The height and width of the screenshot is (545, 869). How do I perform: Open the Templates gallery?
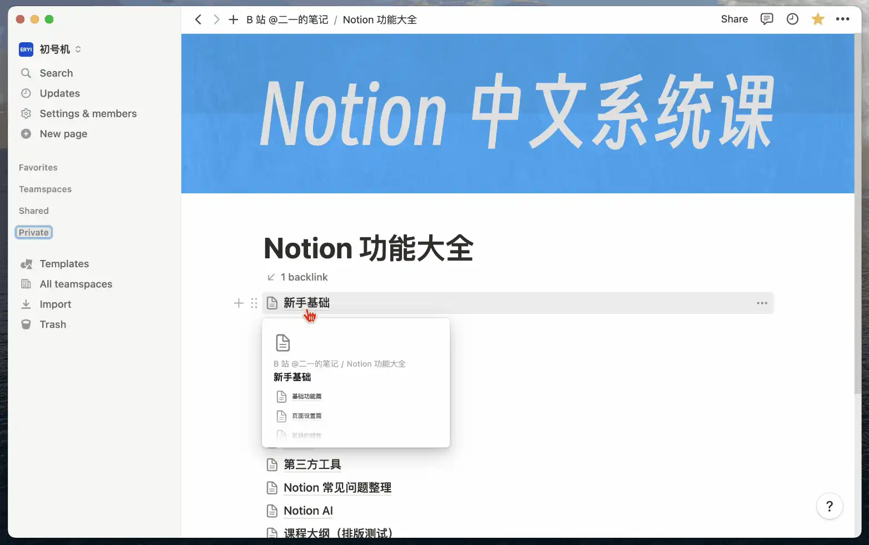[x=64, y=263]
